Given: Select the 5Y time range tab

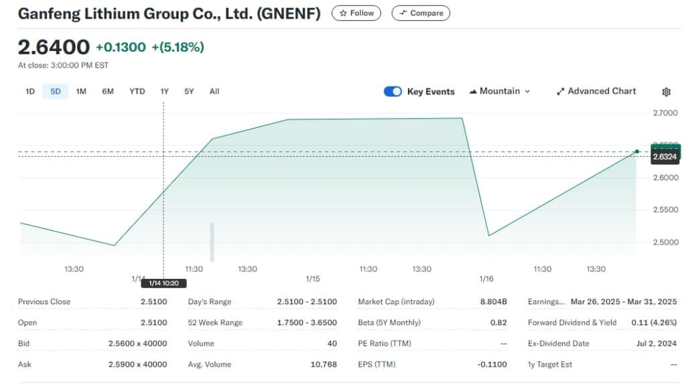Looking at the screenshot, I should [x=189, y=92].
